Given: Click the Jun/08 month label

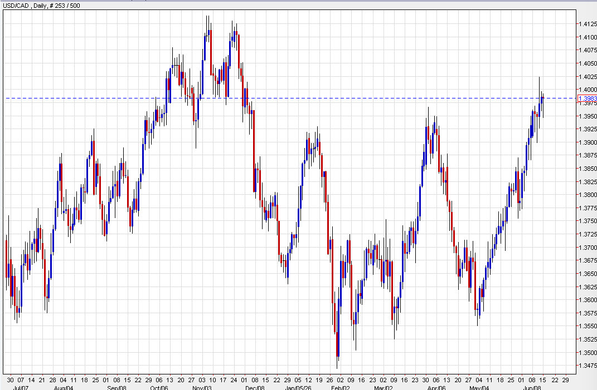Looking at the screenshot, I should [x=532, y=388].
